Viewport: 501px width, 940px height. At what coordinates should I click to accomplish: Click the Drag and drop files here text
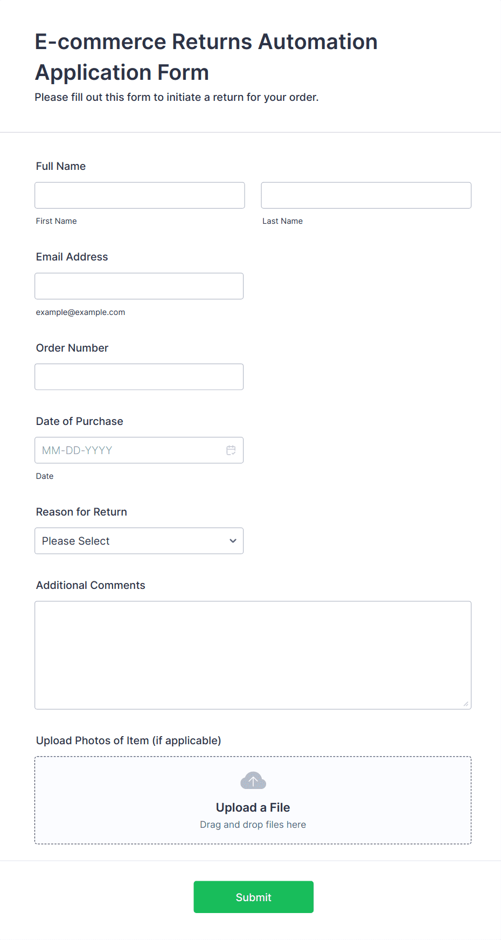[253, 825]
